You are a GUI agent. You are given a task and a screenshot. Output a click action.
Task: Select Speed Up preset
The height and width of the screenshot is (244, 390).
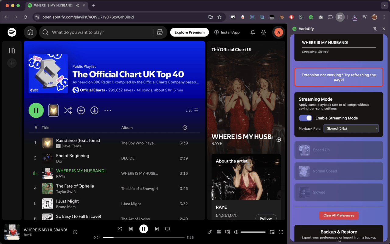339,150
